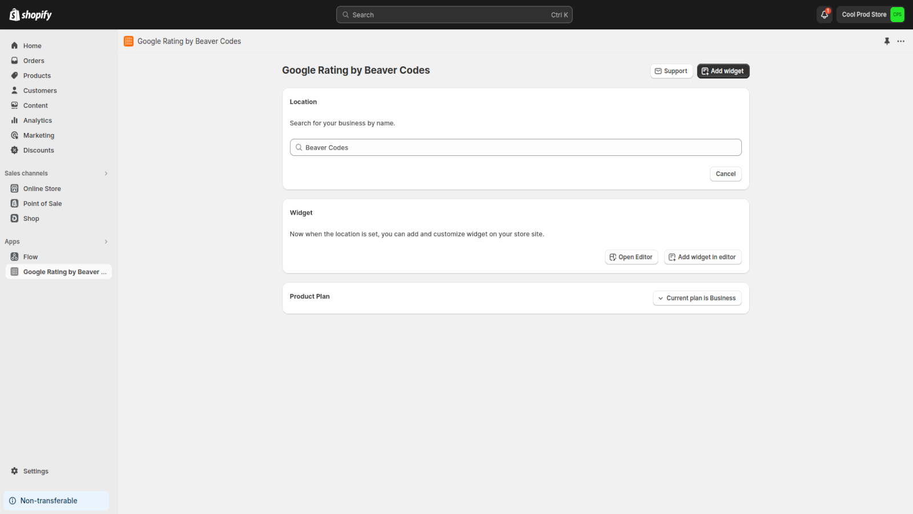Click the orange Google Rating app icon
Viewport: 913px width, 514px height.
click(x=128, y=41)
